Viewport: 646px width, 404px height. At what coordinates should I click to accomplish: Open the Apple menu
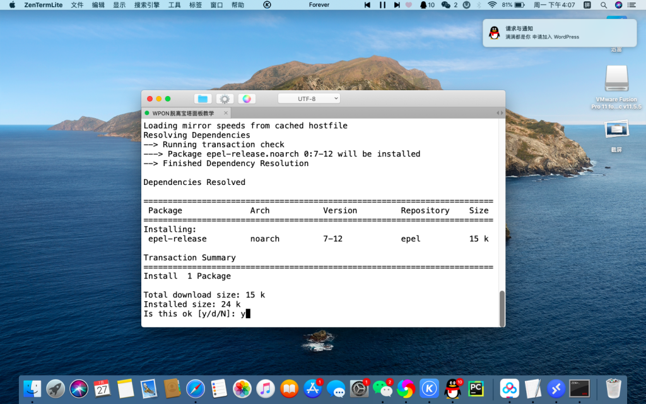12,5
